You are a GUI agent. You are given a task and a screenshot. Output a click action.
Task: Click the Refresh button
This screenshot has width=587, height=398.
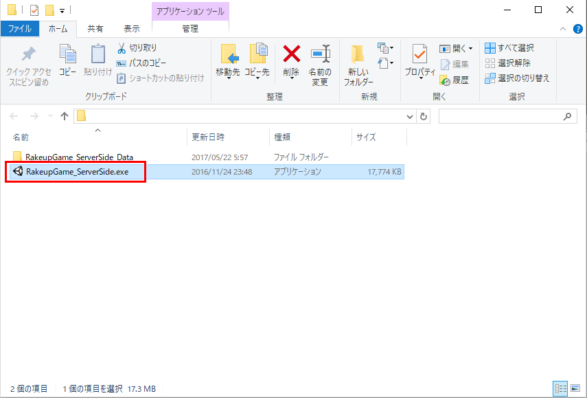[424, 117]
